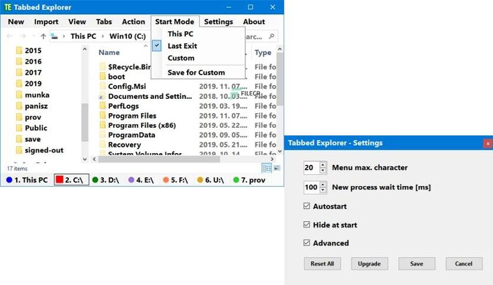Switch to tab 2. C:\
The width and height of the screenshot is (493, 285).
71,180
